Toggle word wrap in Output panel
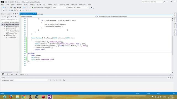This screenshot has height=99, width=177. tap(64, 80)
